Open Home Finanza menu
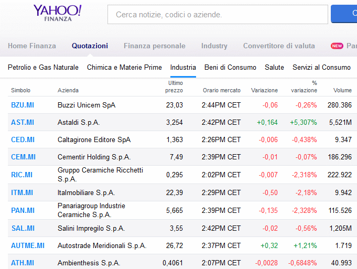 click(x=32, y=46)
